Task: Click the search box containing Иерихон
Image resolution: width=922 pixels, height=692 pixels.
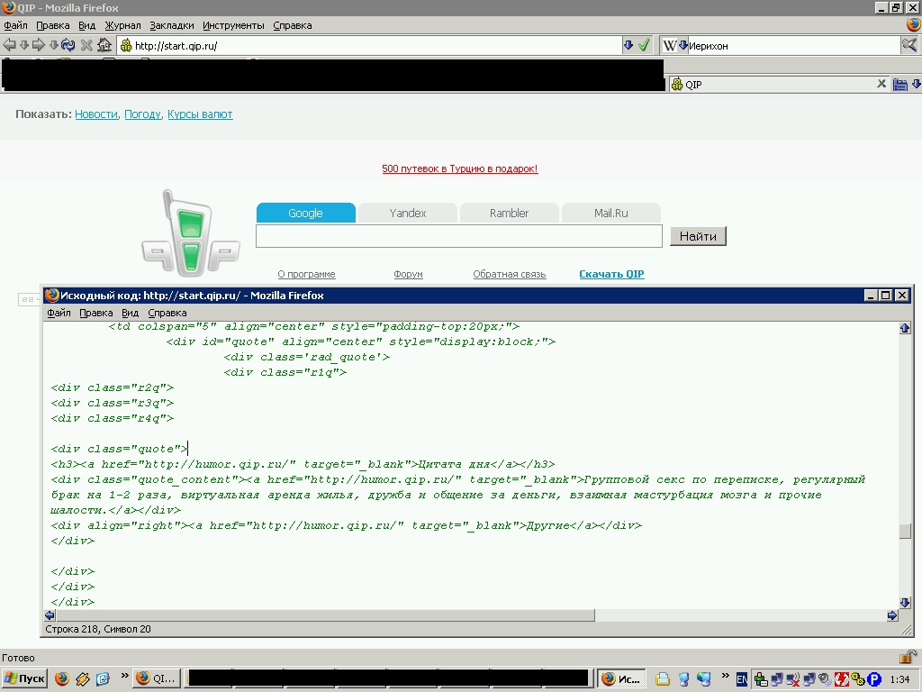Action: (794, 46)
